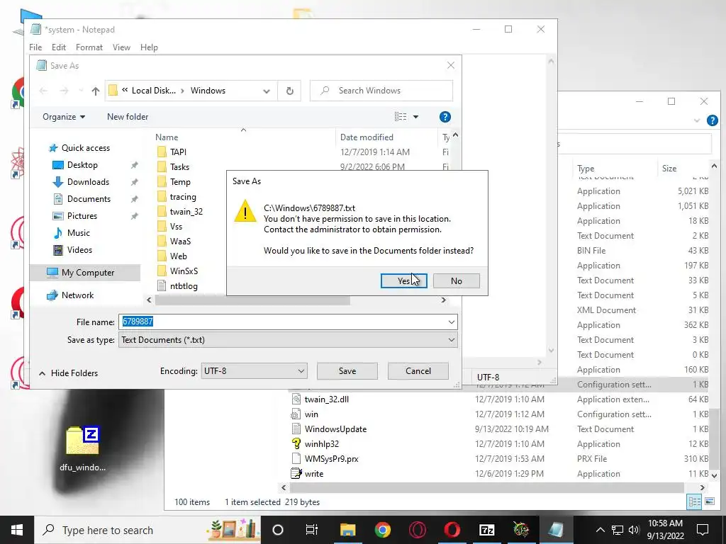This screenshot has height=544, width=726.
Task: Click the file list horizontal scrollbar
Action: [252, 300]
